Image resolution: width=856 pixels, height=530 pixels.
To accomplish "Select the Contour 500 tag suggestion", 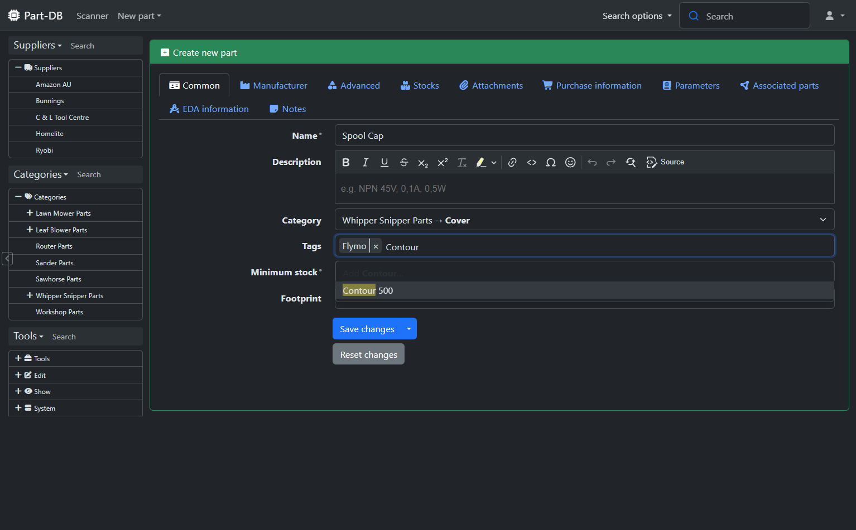I will click(x=584, y=290).
